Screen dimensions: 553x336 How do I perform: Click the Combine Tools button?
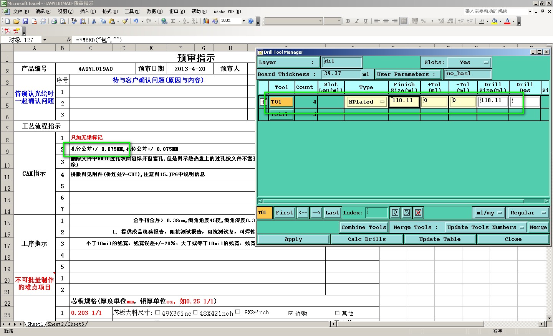coord(364,227)
